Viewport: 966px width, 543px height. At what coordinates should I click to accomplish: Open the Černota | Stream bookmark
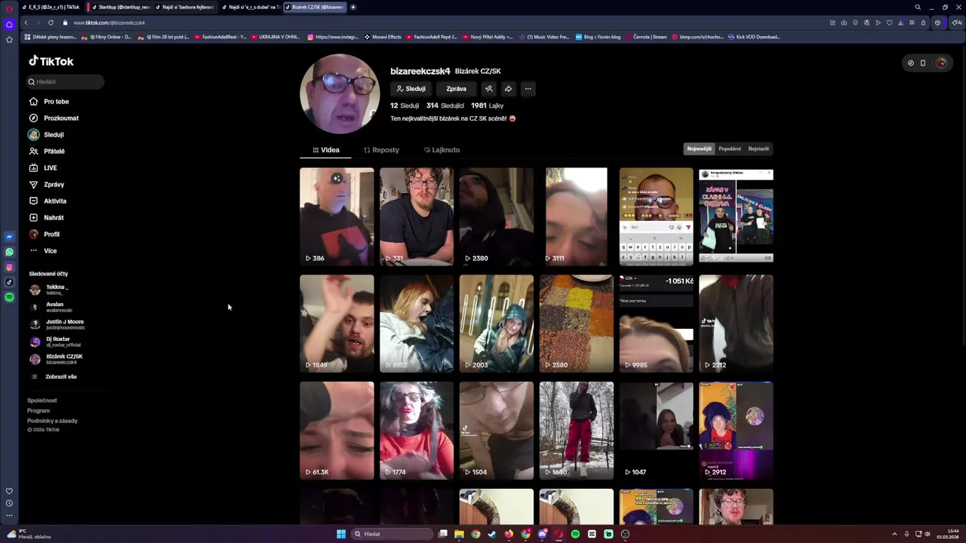[646, 36]
